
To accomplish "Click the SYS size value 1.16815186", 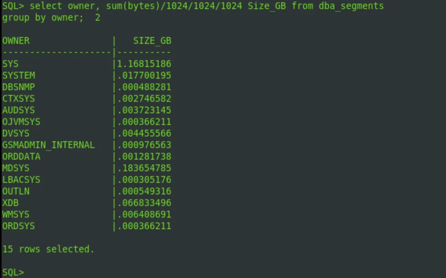I will point(145,64).
